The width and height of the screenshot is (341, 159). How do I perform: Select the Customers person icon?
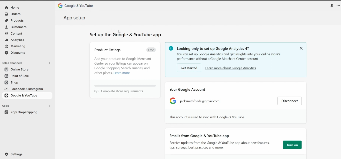tap(6, 27)
